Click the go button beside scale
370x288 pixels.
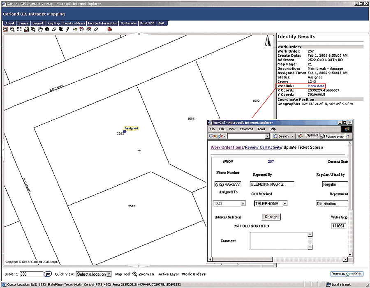click(x=48, y=274)
